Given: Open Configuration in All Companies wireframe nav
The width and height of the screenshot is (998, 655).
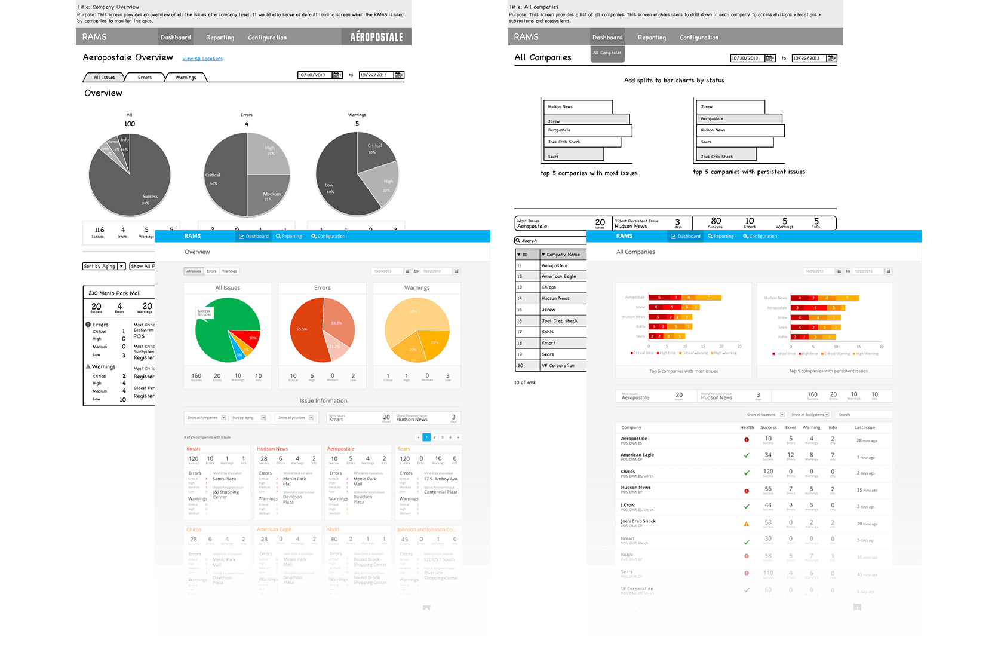Looking at the screenshot, I should (699, 38).
